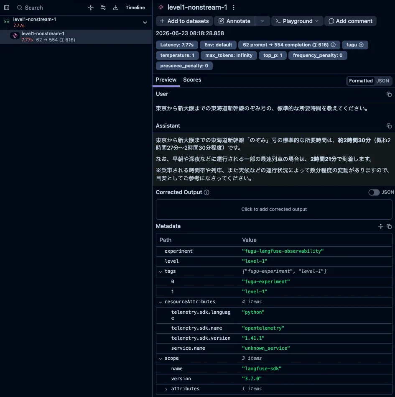Image resolution: width=395 pixels, height=397 pixels.
Task: Collapse the tags metadata row
Action: pyautogui.click(x=161, y=271)
